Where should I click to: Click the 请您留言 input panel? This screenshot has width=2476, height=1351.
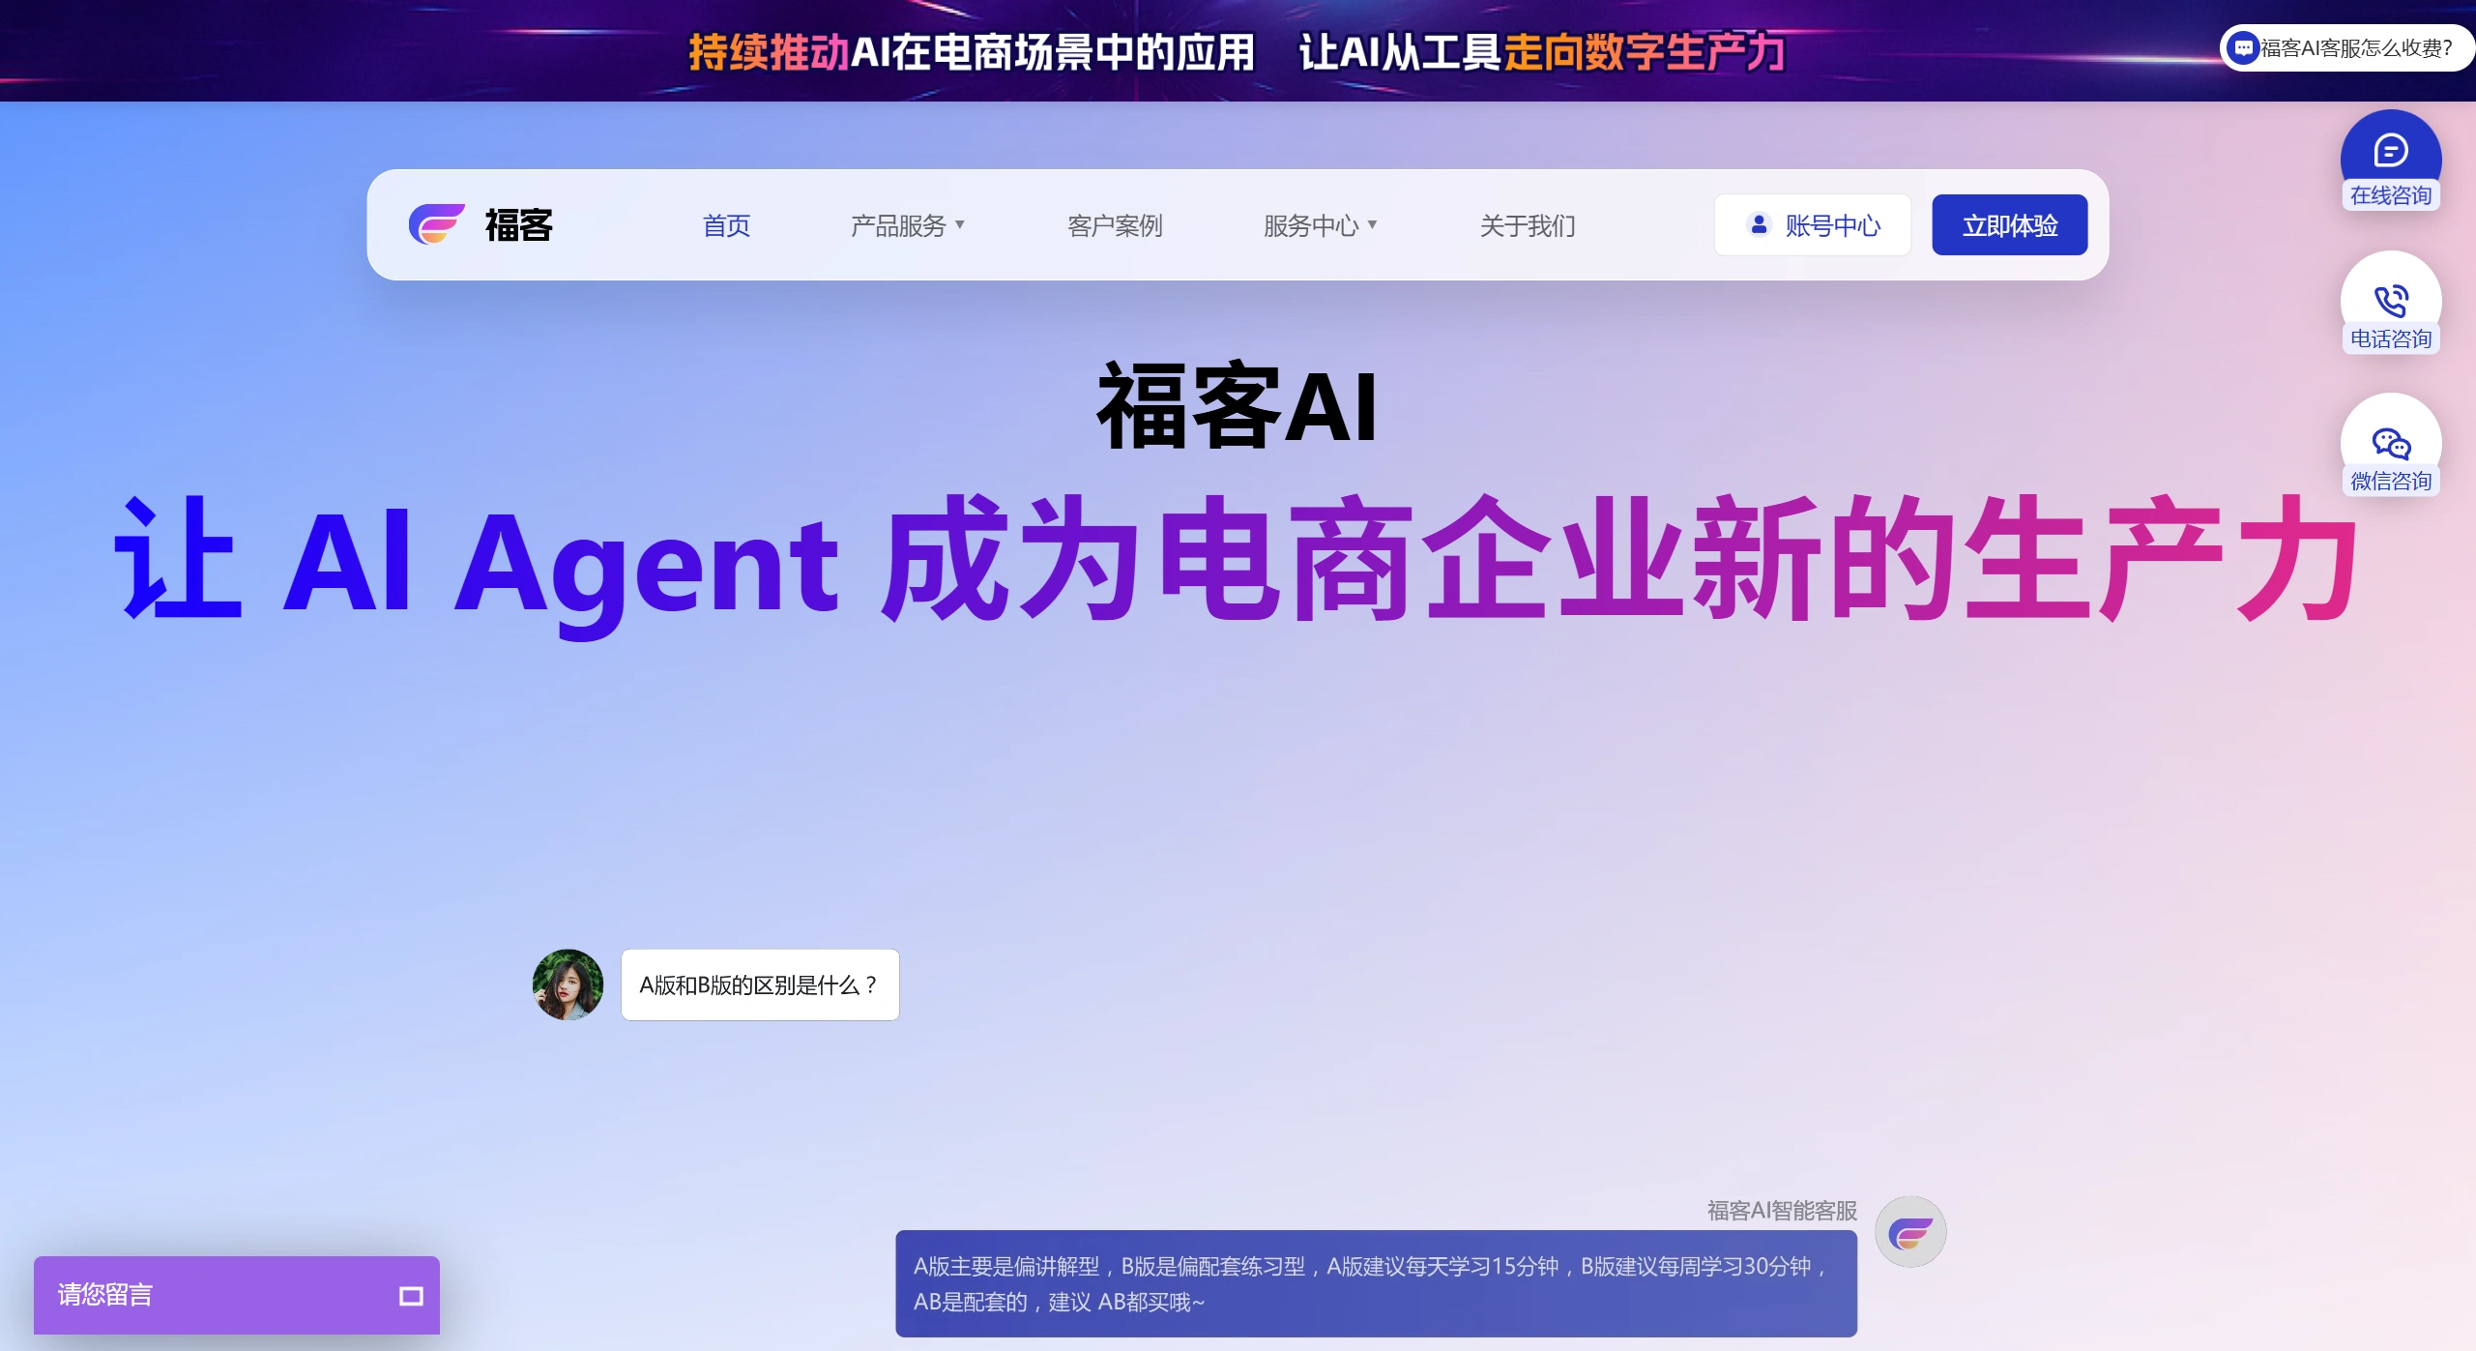click(x=193, y=1295)
